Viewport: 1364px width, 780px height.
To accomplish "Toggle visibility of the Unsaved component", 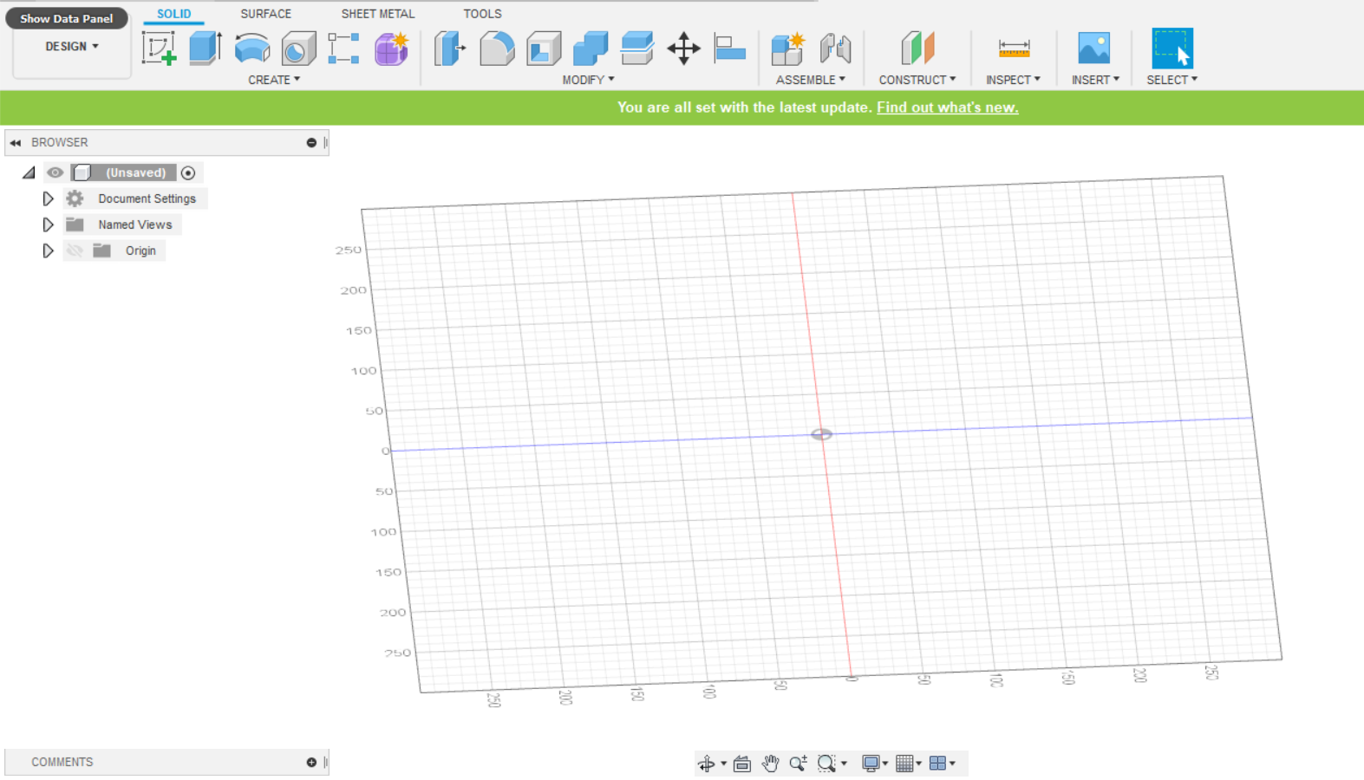I will tap(55, 172).
